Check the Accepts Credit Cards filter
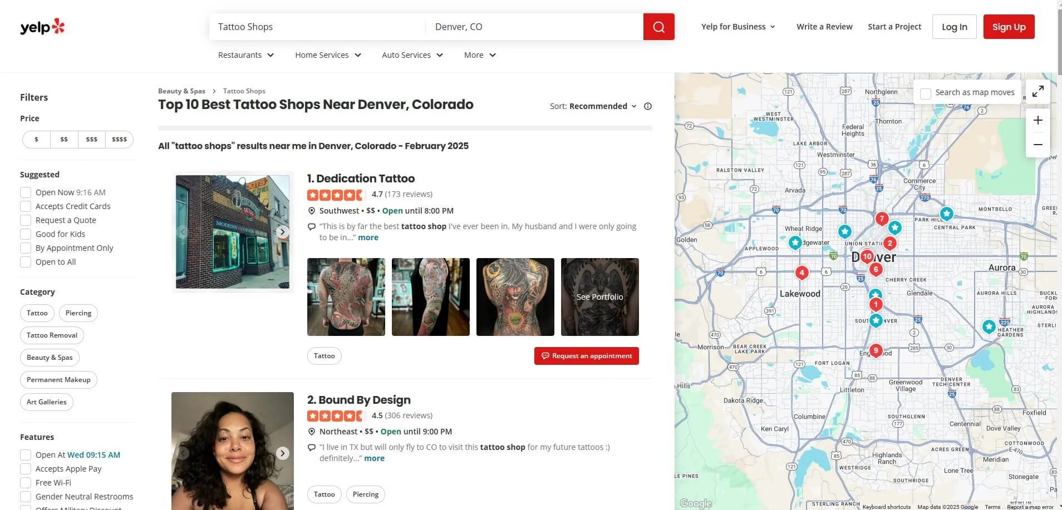The height and width of the screenshot is (510, 1062). click(26, 206)
